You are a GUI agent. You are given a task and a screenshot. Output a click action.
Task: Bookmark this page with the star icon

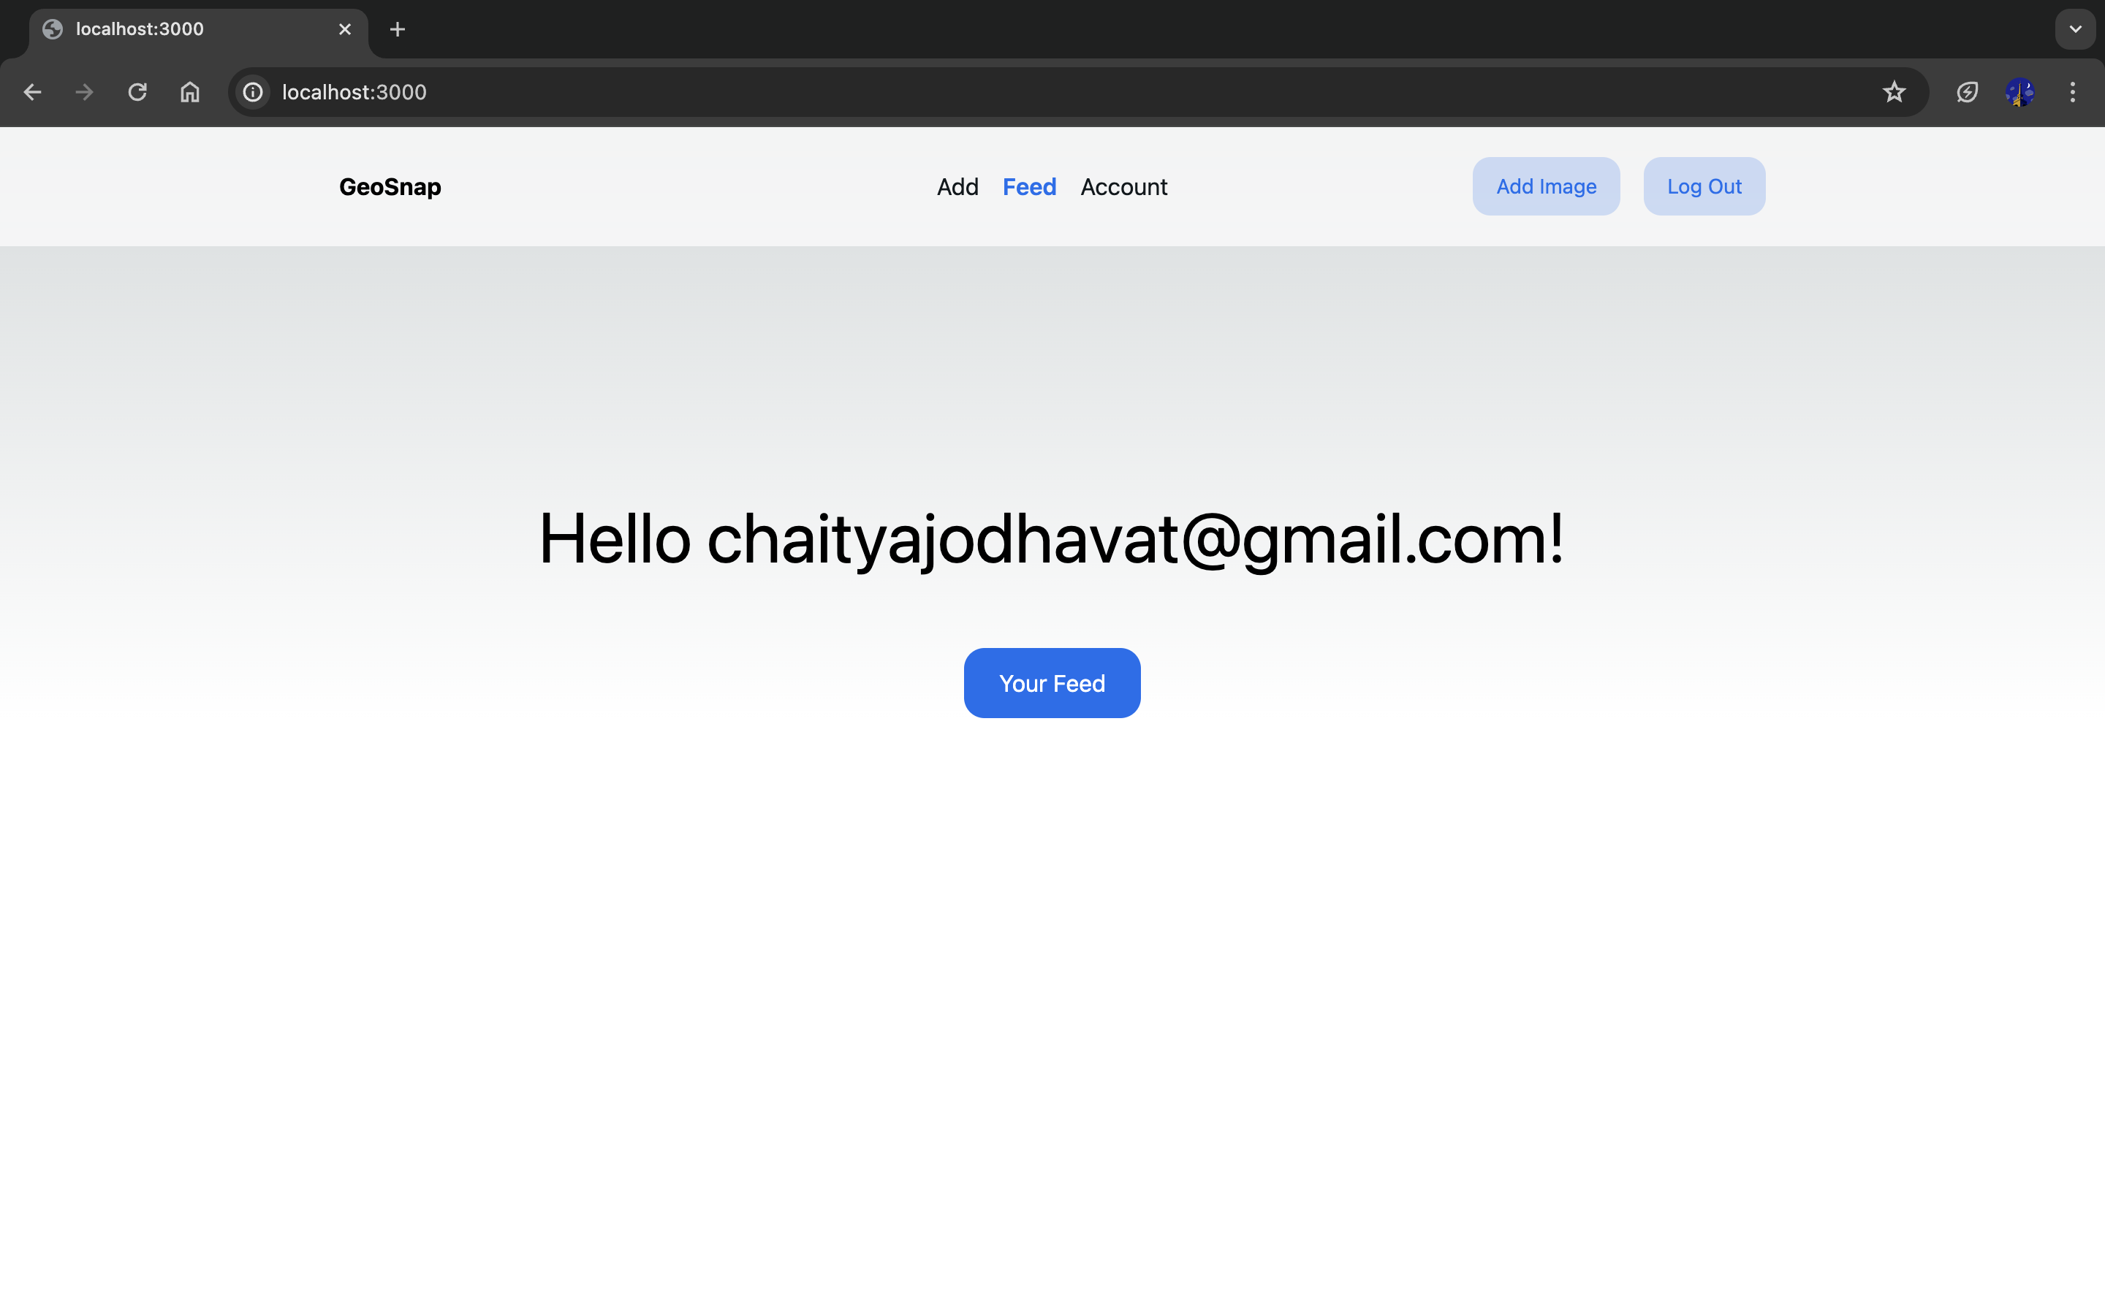pos(1894,92)
